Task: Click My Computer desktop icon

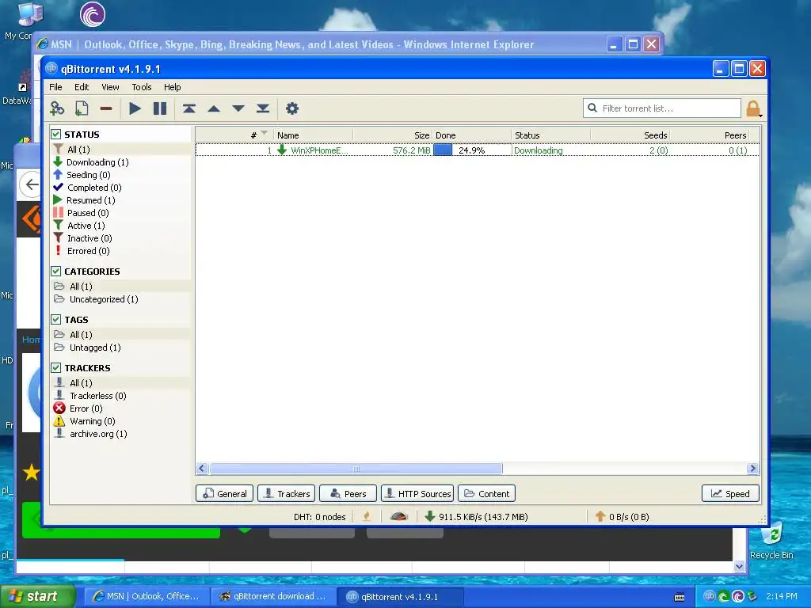Action: pos(30,14)
